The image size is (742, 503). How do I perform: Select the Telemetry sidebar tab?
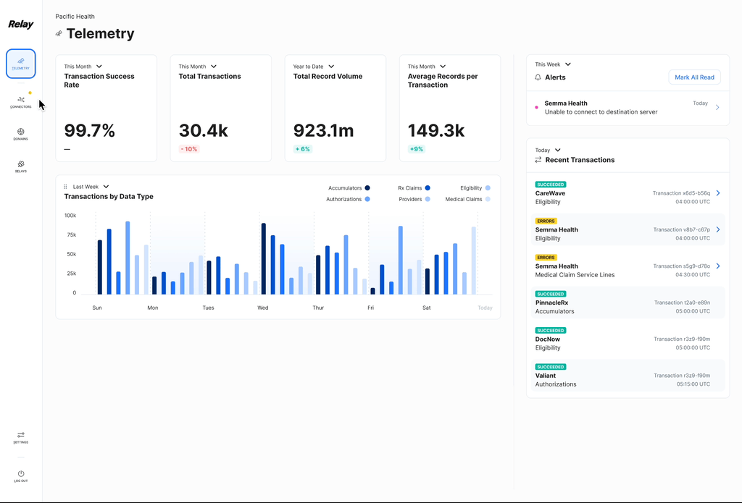click(21, 64)
